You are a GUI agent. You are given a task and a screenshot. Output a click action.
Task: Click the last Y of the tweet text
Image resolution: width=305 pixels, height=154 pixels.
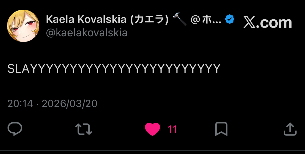tap(217, 69)
